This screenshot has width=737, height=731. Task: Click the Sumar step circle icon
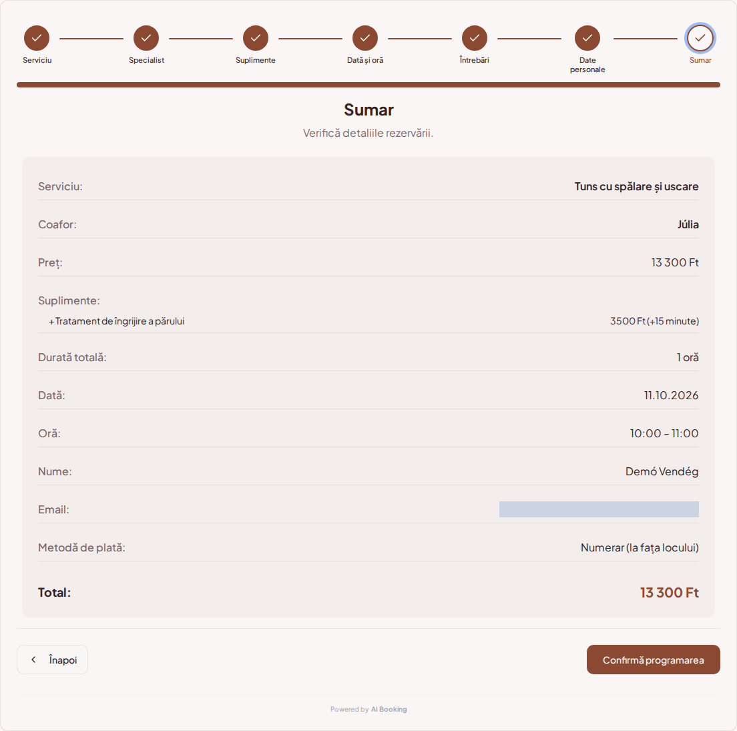[x=700, y=38]
